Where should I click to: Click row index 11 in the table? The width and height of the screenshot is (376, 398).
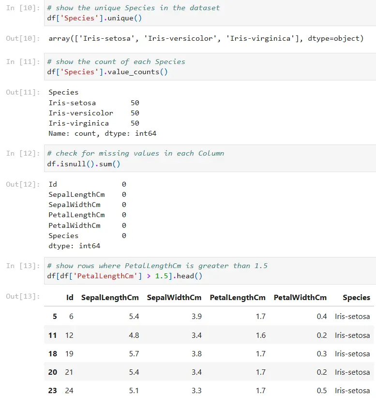click(x=53, y=335)
